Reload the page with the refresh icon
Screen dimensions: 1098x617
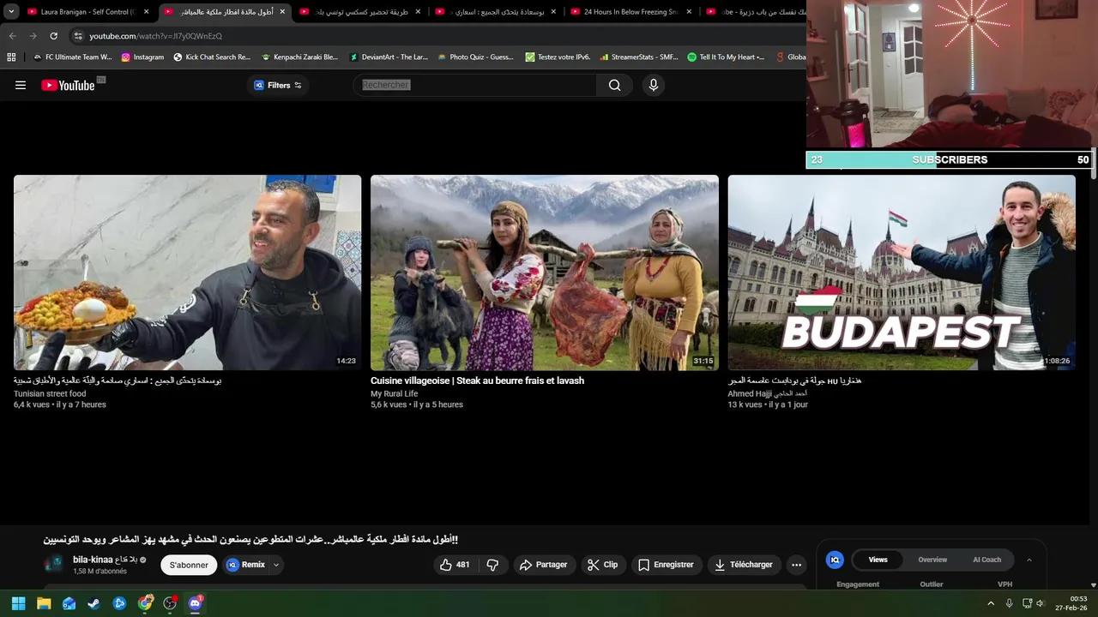tap(53, 36)
